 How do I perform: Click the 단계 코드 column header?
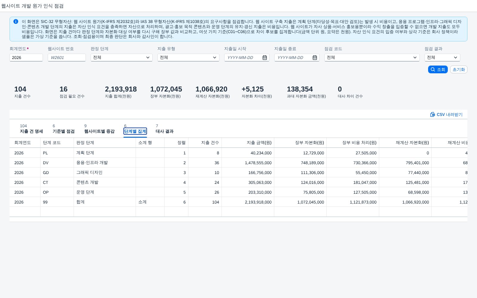57,143
